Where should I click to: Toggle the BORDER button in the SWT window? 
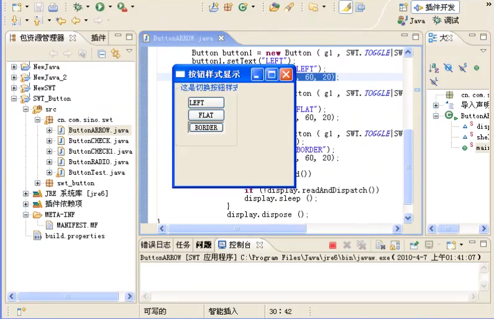[x=206, y=128]
